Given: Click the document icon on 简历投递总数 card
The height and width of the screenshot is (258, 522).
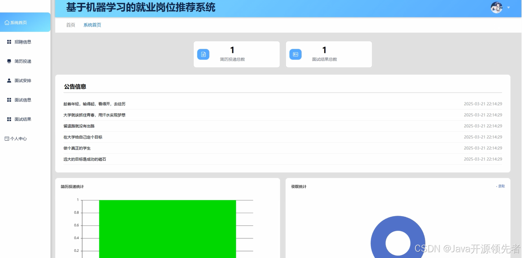Looking at the screenshot, I should pos(203,54).
